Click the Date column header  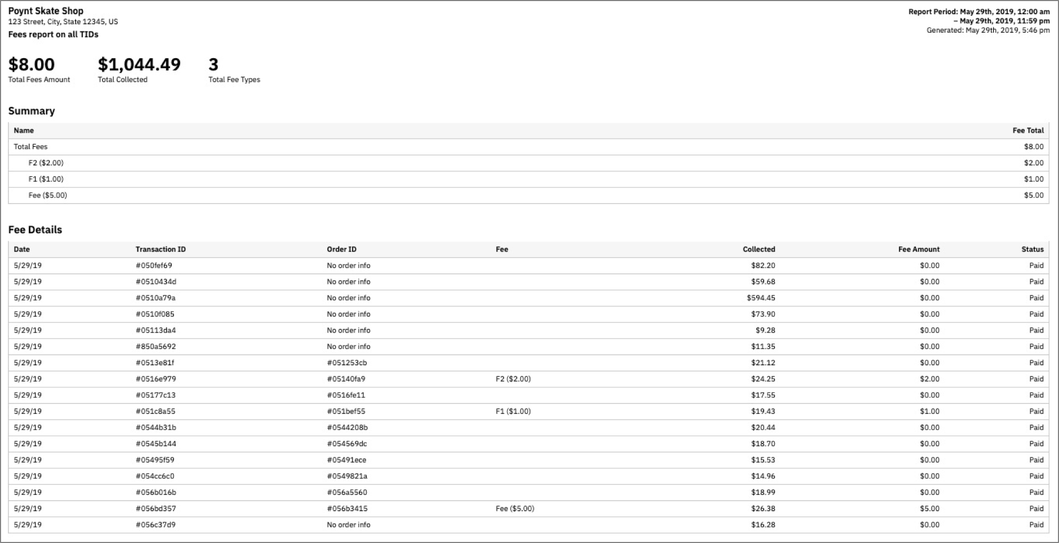[x=22, y=250]
